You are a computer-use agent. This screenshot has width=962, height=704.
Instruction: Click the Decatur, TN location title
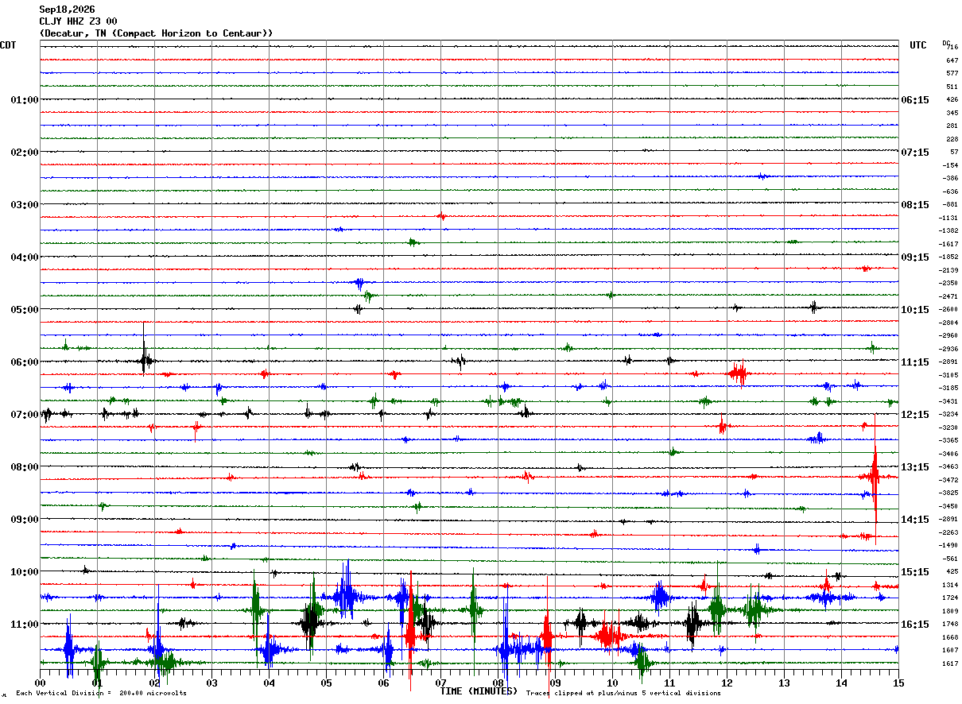[156, 33]
